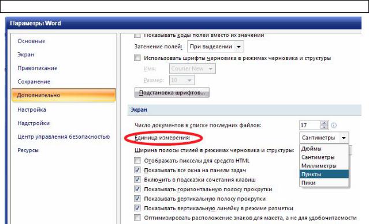This screenshot has width=369, height=224.
Task: Choose Пункты from the units list
Action: (x=324, y=174)
